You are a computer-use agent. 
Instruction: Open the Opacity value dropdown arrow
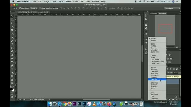pos(179,73)
